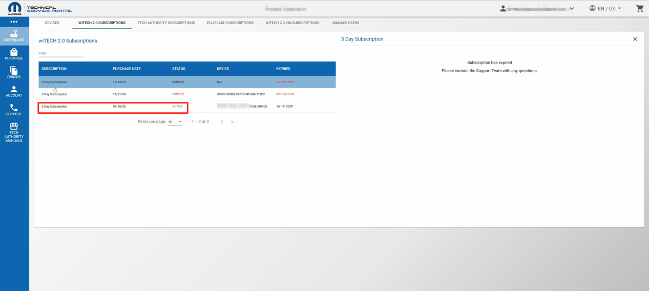The width and height of the screenshot is (649, 291).
Task: Open the Dashboard sidebar icon
Action: pyautogui.click(x=14, y=36)
